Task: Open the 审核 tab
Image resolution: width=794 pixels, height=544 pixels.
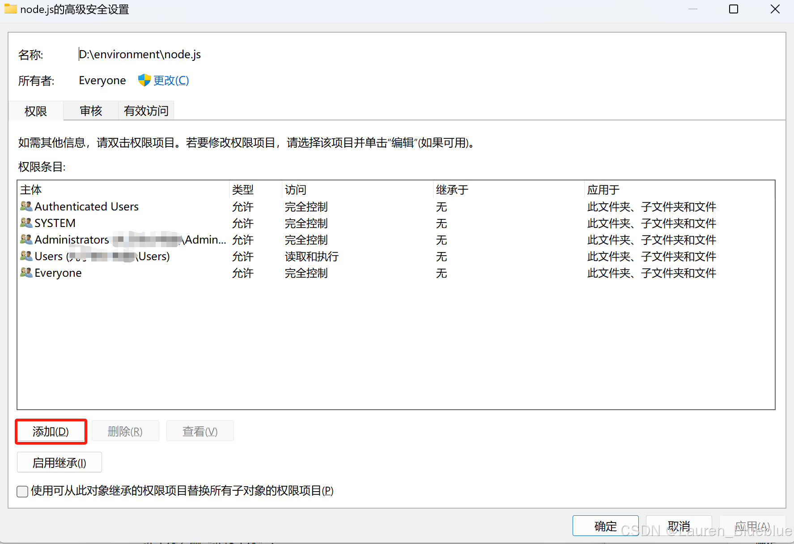Action: pyautogui.click(x=91, y=111)
